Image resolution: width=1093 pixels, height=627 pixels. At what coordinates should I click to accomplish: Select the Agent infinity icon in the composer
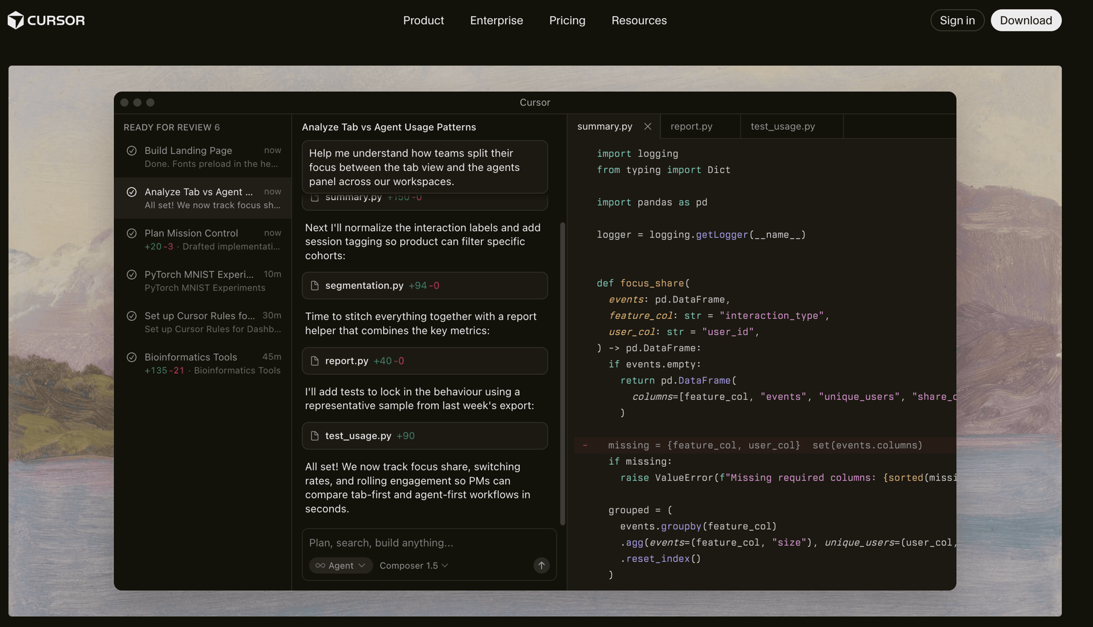pos(320,565)
